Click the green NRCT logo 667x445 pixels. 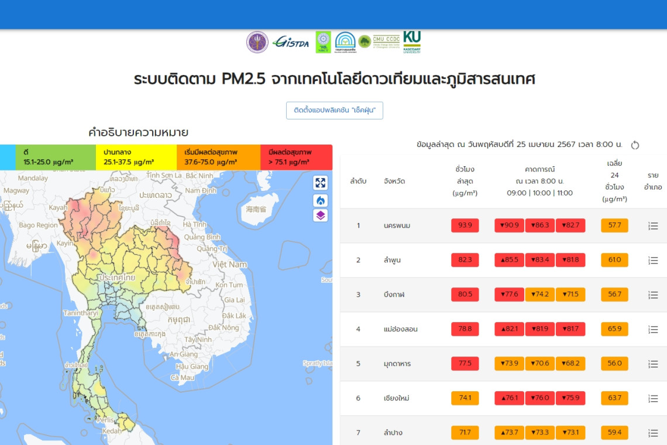[x=323, y=42]
